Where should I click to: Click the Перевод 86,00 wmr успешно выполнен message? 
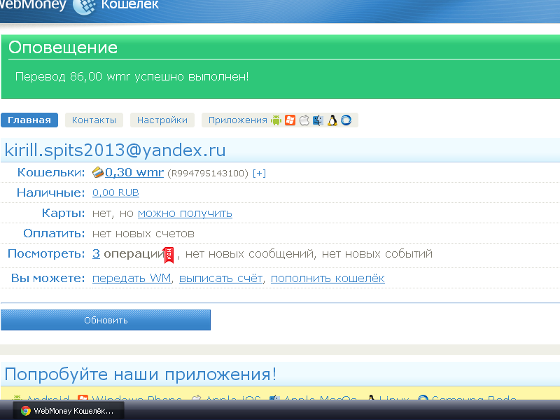(132, 76)
